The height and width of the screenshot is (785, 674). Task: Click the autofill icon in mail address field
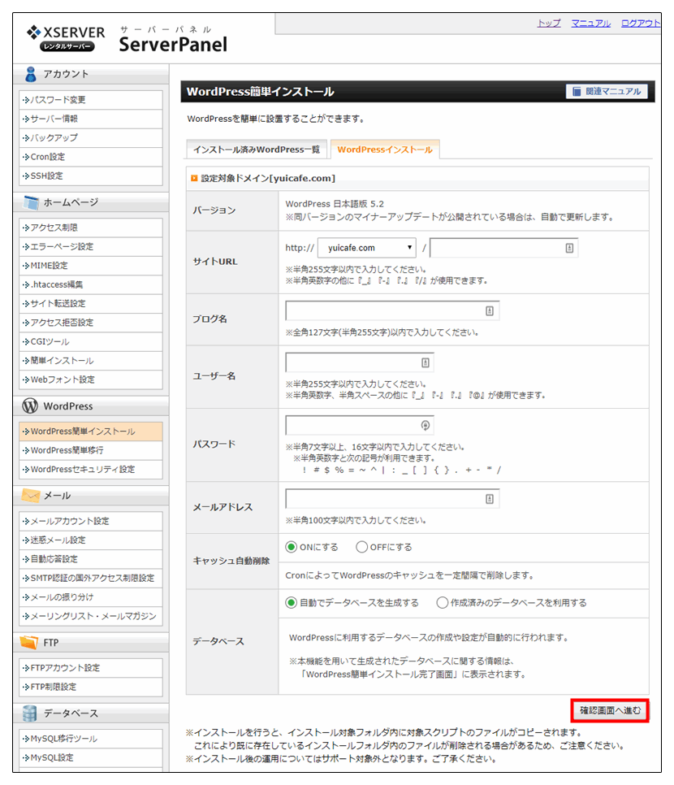(x=490, y=499)
